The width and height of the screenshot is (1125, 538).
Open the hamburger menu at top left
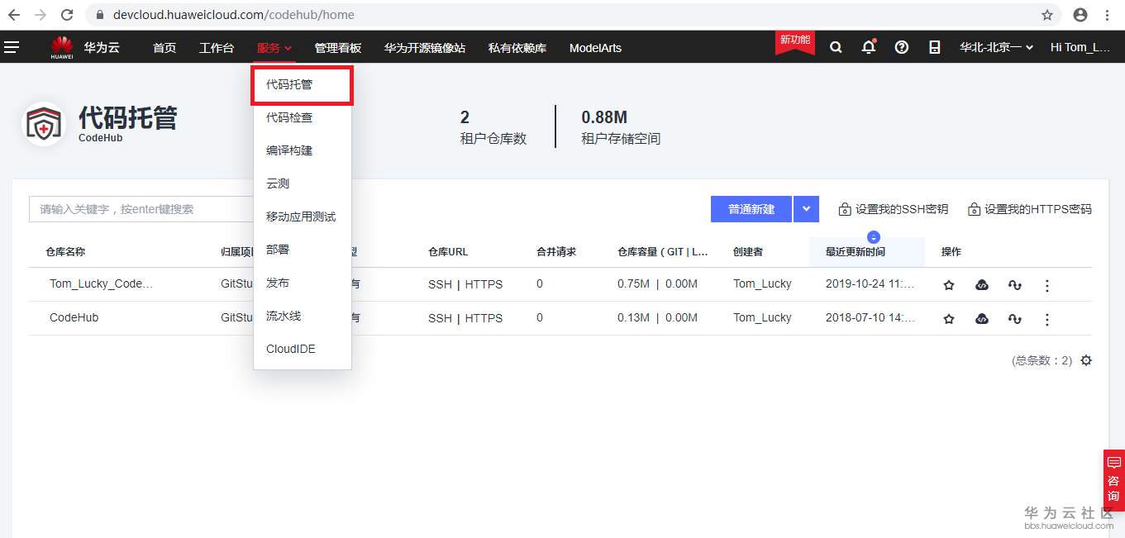(x=12, y=47)
